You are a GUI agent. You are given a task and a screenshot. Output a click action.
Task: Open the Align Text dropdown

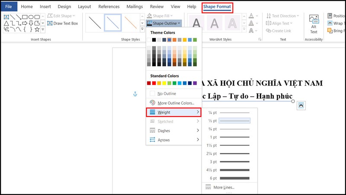pos(279,23)
